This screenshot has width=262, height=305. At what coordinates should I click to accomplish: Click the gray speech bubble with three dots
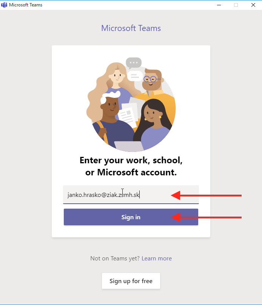(133, 62)
